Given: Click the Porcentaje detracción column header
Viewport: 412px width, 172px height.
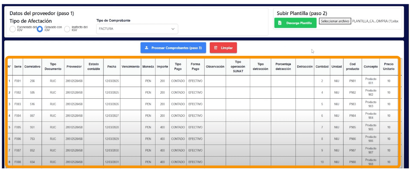Looking at the screenshot, I should [x=283, y=67].
